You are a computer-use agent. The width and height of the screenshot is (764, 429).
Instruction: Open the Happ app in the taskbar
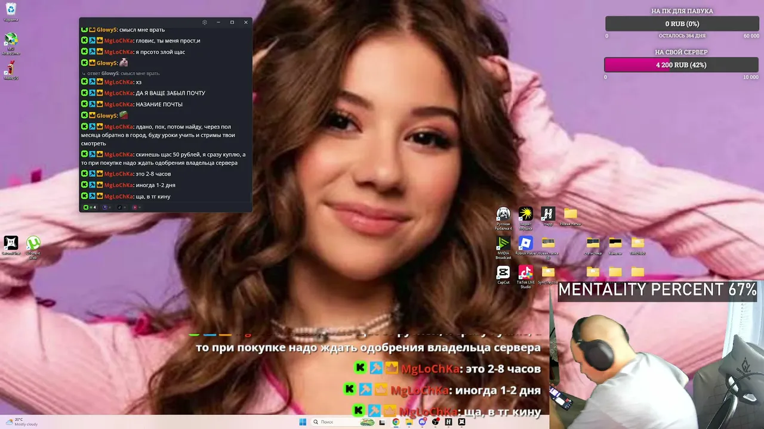pyautogui.click(x=448, y=422)
